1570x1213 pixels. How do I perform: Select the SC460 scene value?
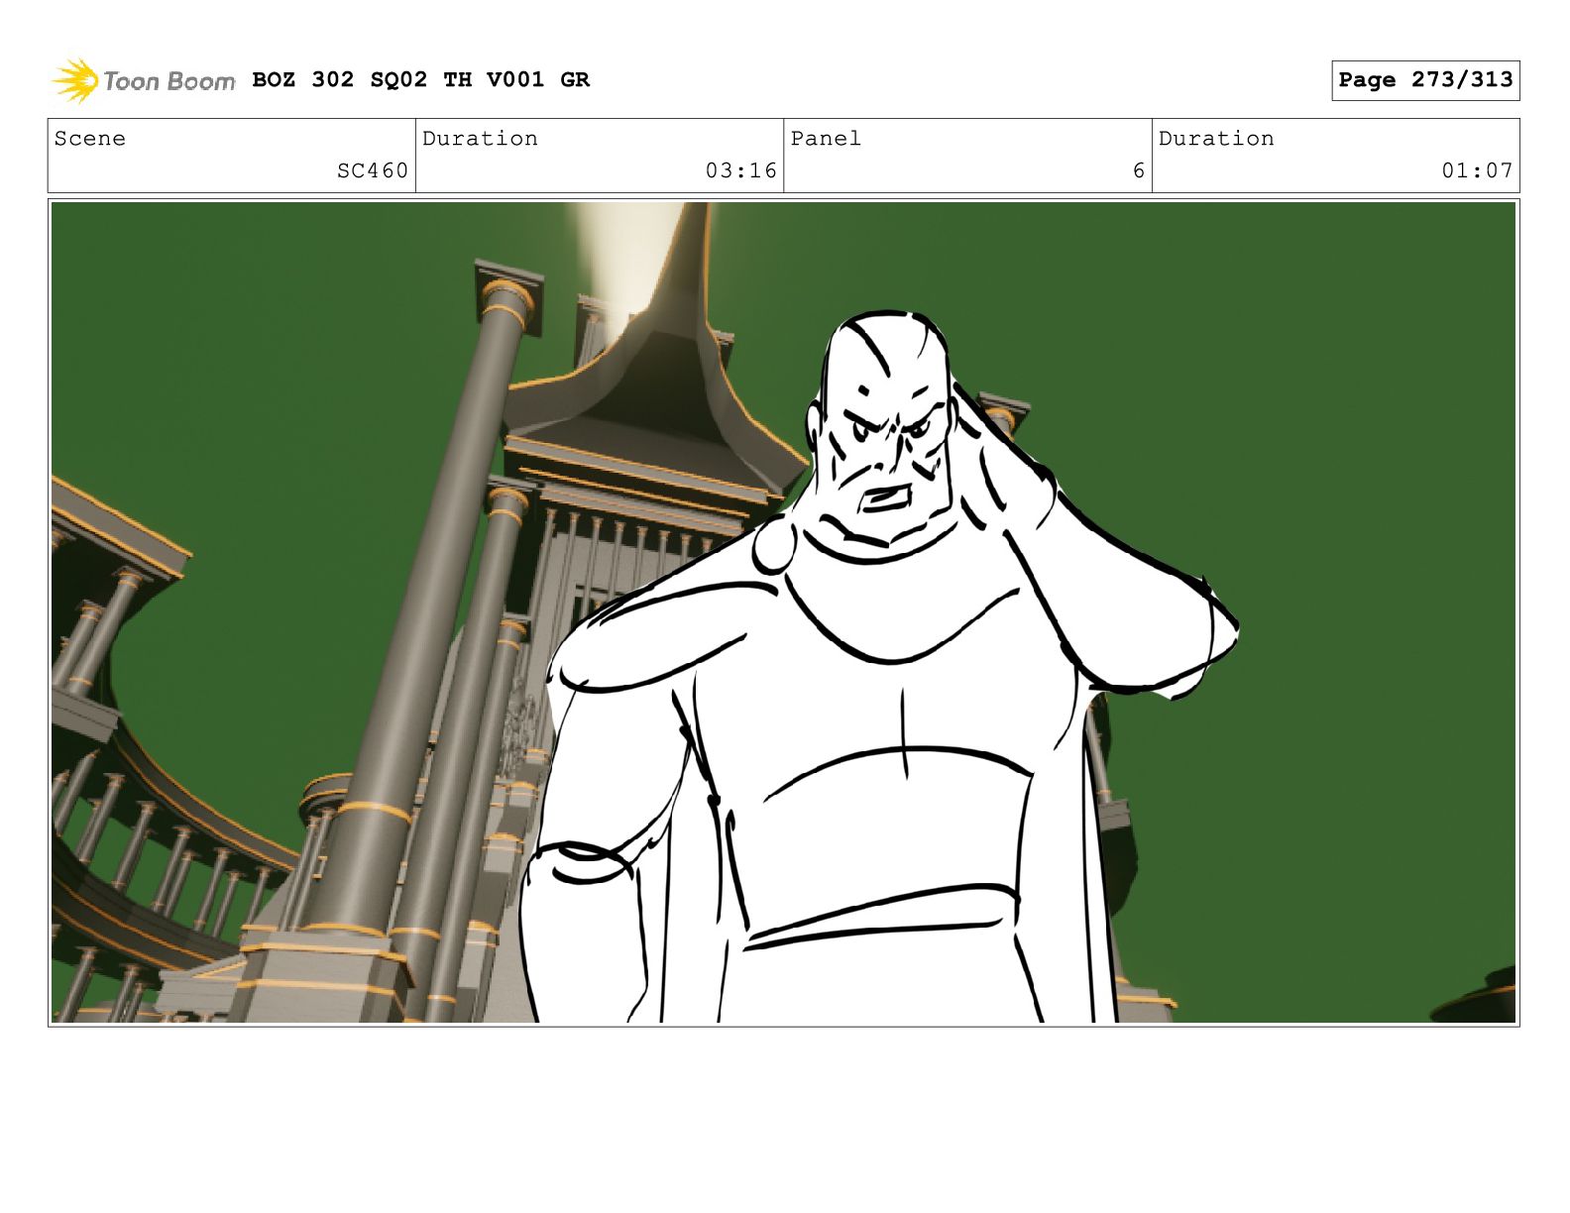372,170
